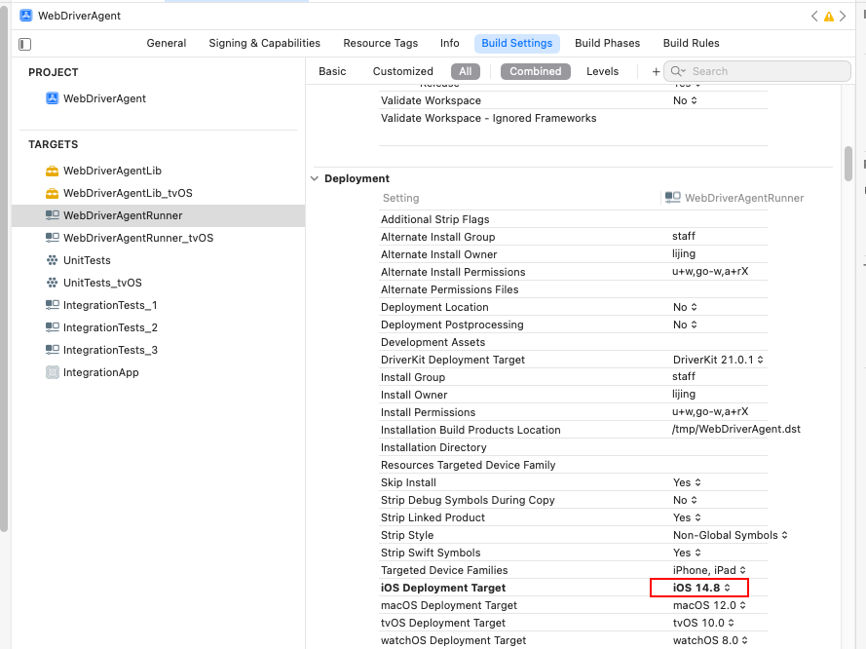Image resolution: width=866 pixels, height=649 pixels.
Task: Switch to the Build Phases tab
Action: click(x=608, y=43)
